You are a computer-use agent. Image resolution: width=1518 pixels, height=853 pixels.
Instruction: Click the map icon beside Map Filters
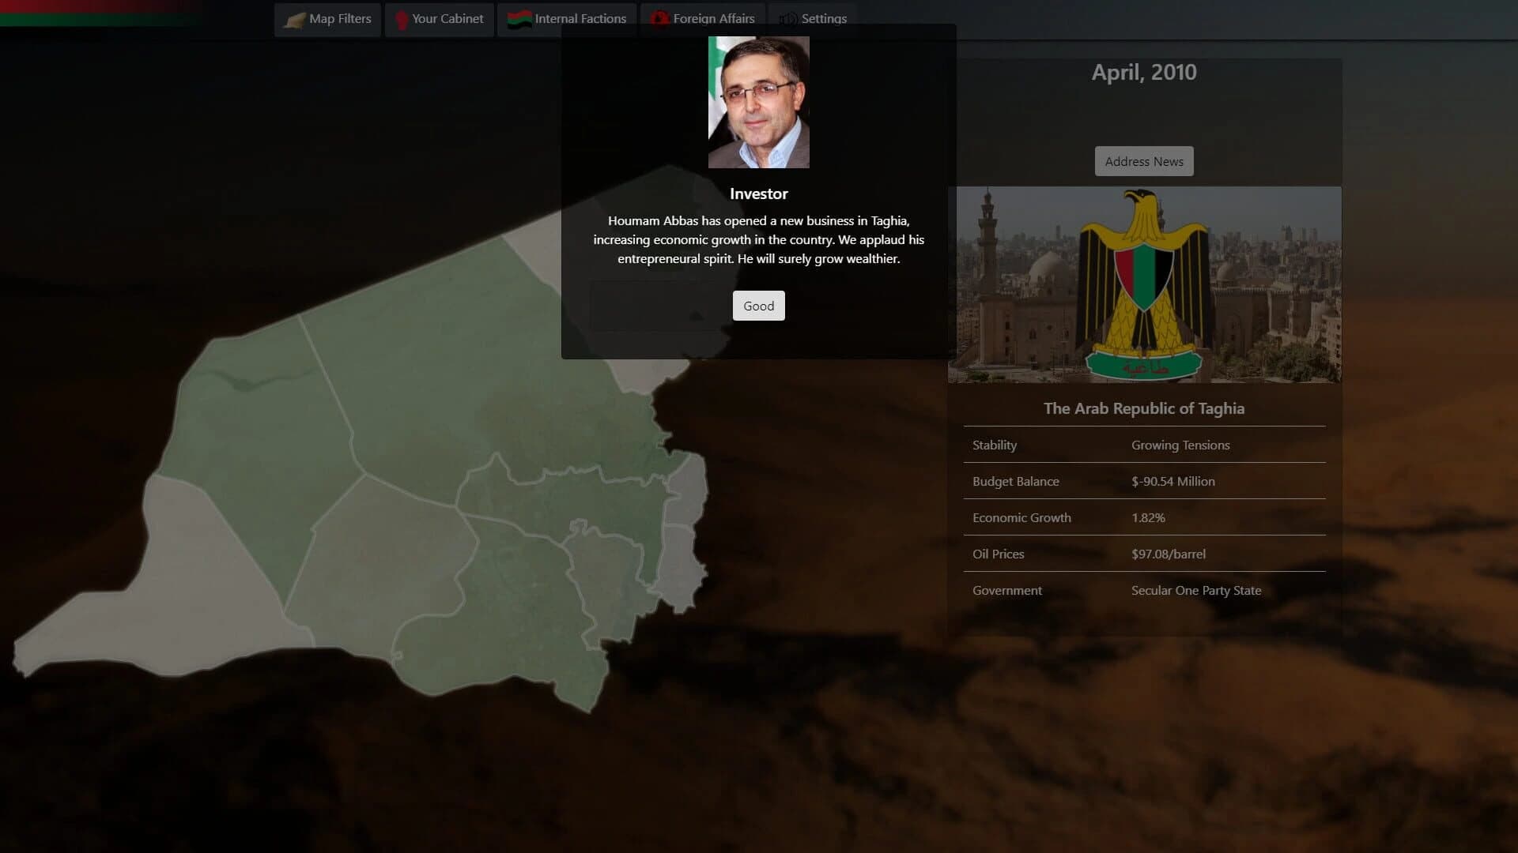point(295,20)
